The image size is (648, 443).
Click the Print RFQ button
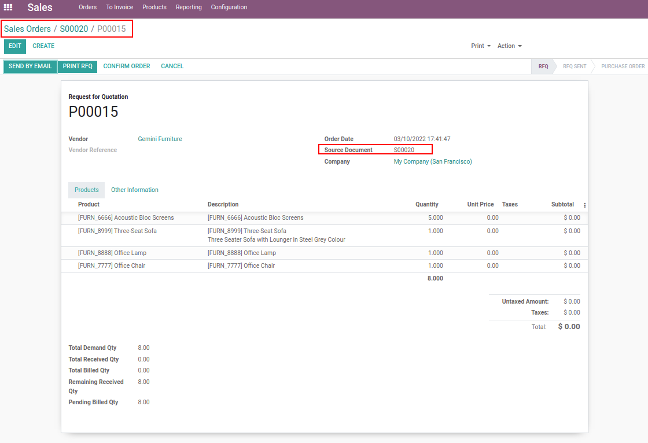[78, 67]
